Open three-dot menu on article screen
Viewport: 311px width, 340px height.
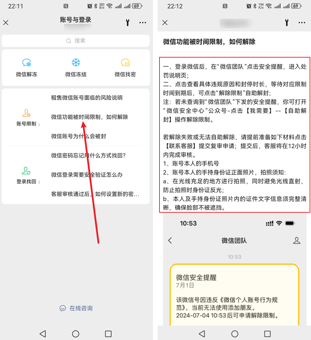point(302,23)
